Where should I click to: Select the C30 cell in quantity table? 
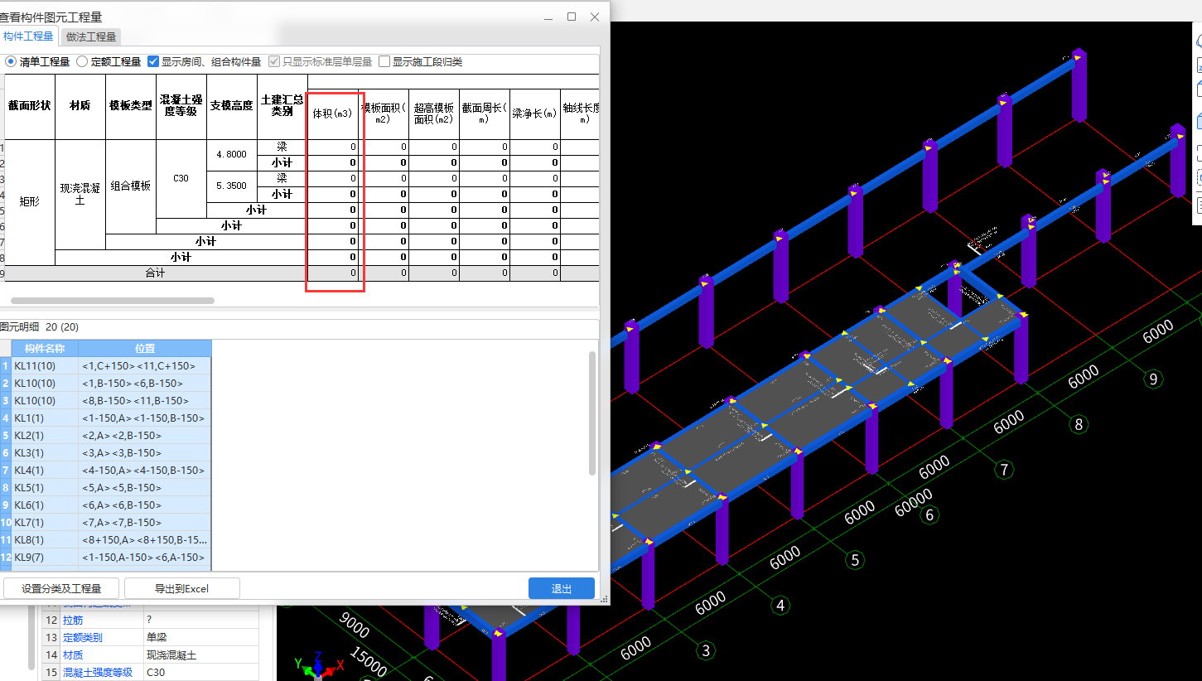pos(181,179)
